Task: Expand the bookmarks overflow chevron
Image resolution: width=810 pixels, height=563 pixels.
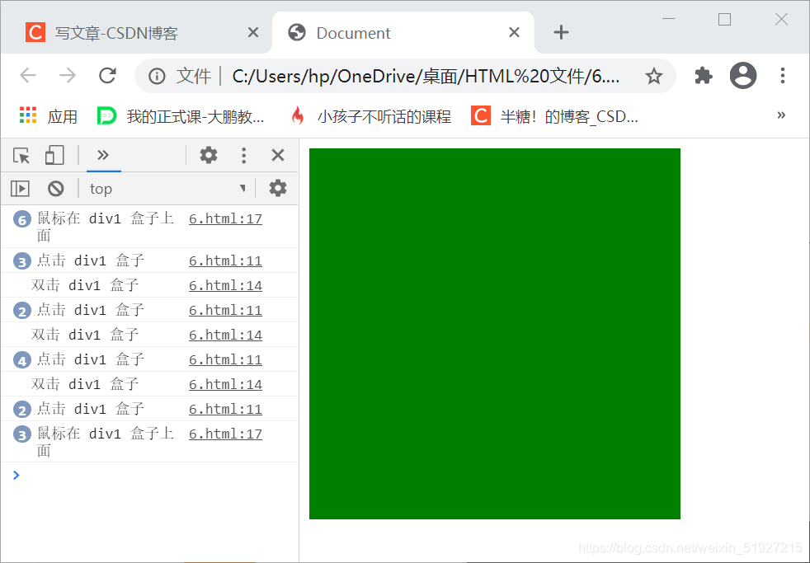Action: click(781, 116)
